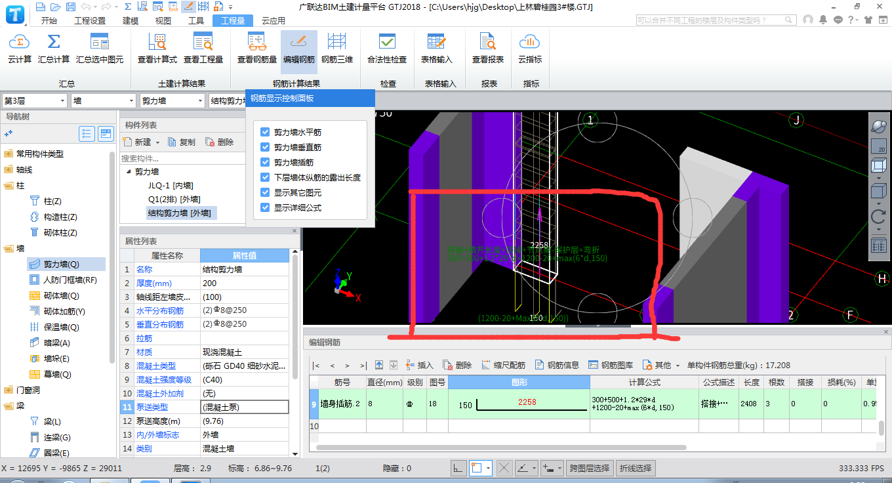Open the 墙 component category dropdown

click(104, 100)
